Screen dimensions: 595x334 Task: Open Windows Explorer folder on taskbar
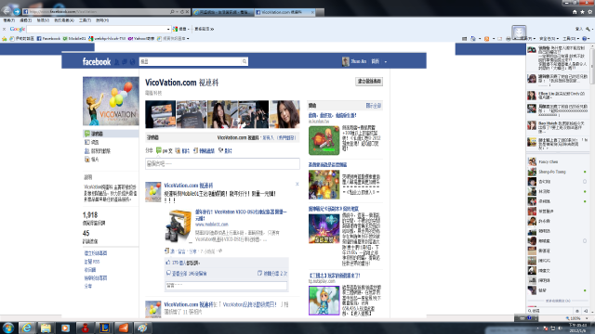[x=46, y=328]
